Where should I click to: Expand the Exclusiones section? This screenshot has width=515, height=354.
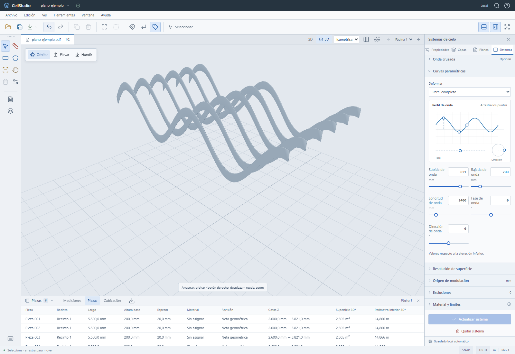click(470, 293)
